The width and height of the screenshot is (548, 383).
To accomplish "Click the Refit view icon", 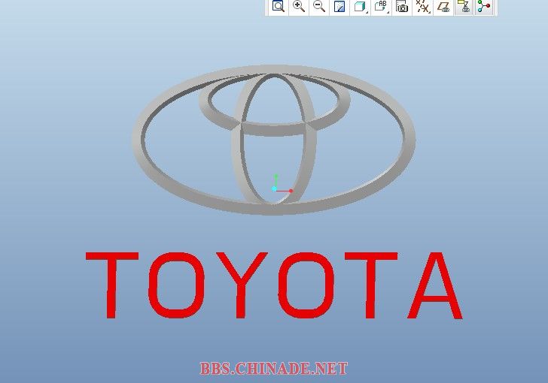I will [x=279, y=6].
